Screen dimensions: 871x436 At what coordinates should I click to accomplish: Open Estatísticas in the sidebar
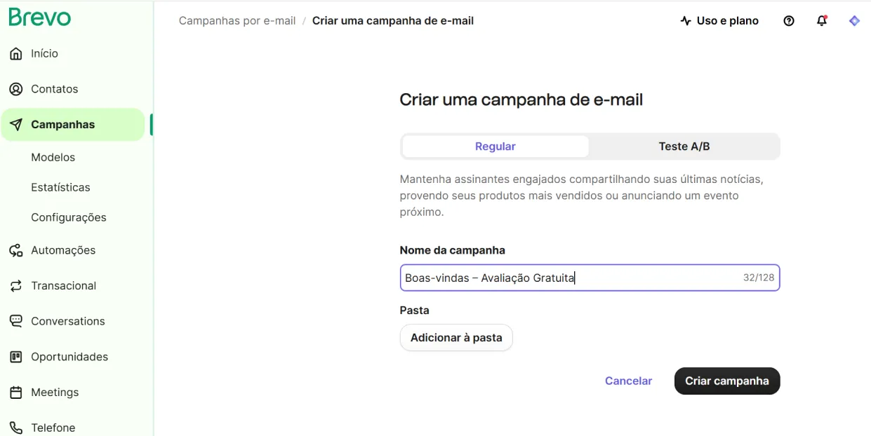pos(60,187)
